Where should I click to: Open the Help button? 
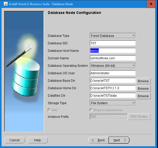click(x=37, y=140)
